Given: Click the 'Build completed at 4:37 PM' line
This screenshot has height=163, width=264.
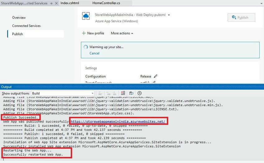Looking at the screenshot, I should 73,130.
